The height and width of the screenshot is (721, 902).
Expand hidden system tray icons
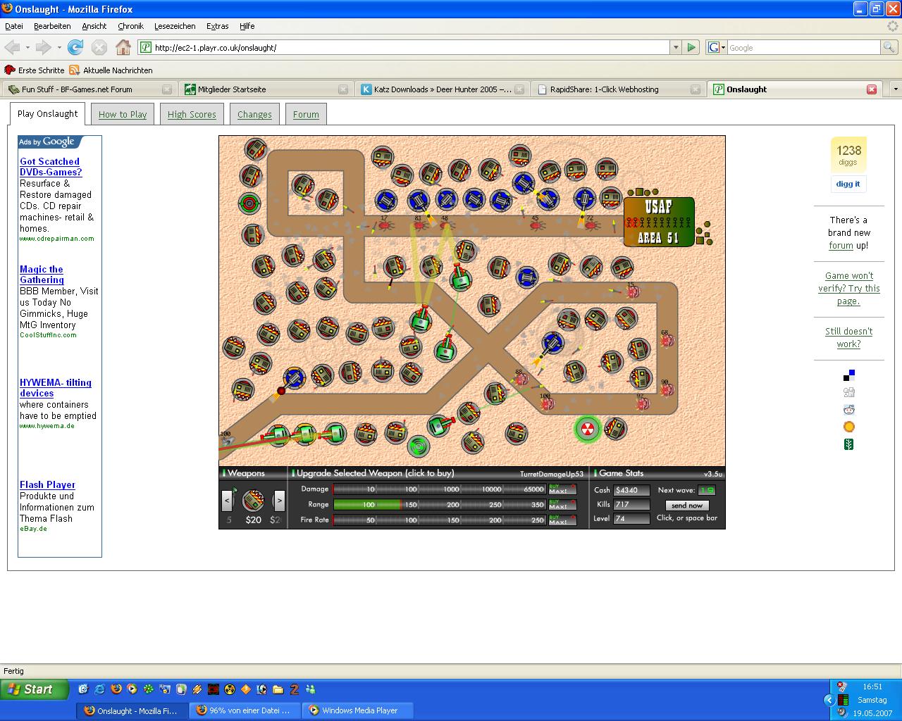point(829,699)
